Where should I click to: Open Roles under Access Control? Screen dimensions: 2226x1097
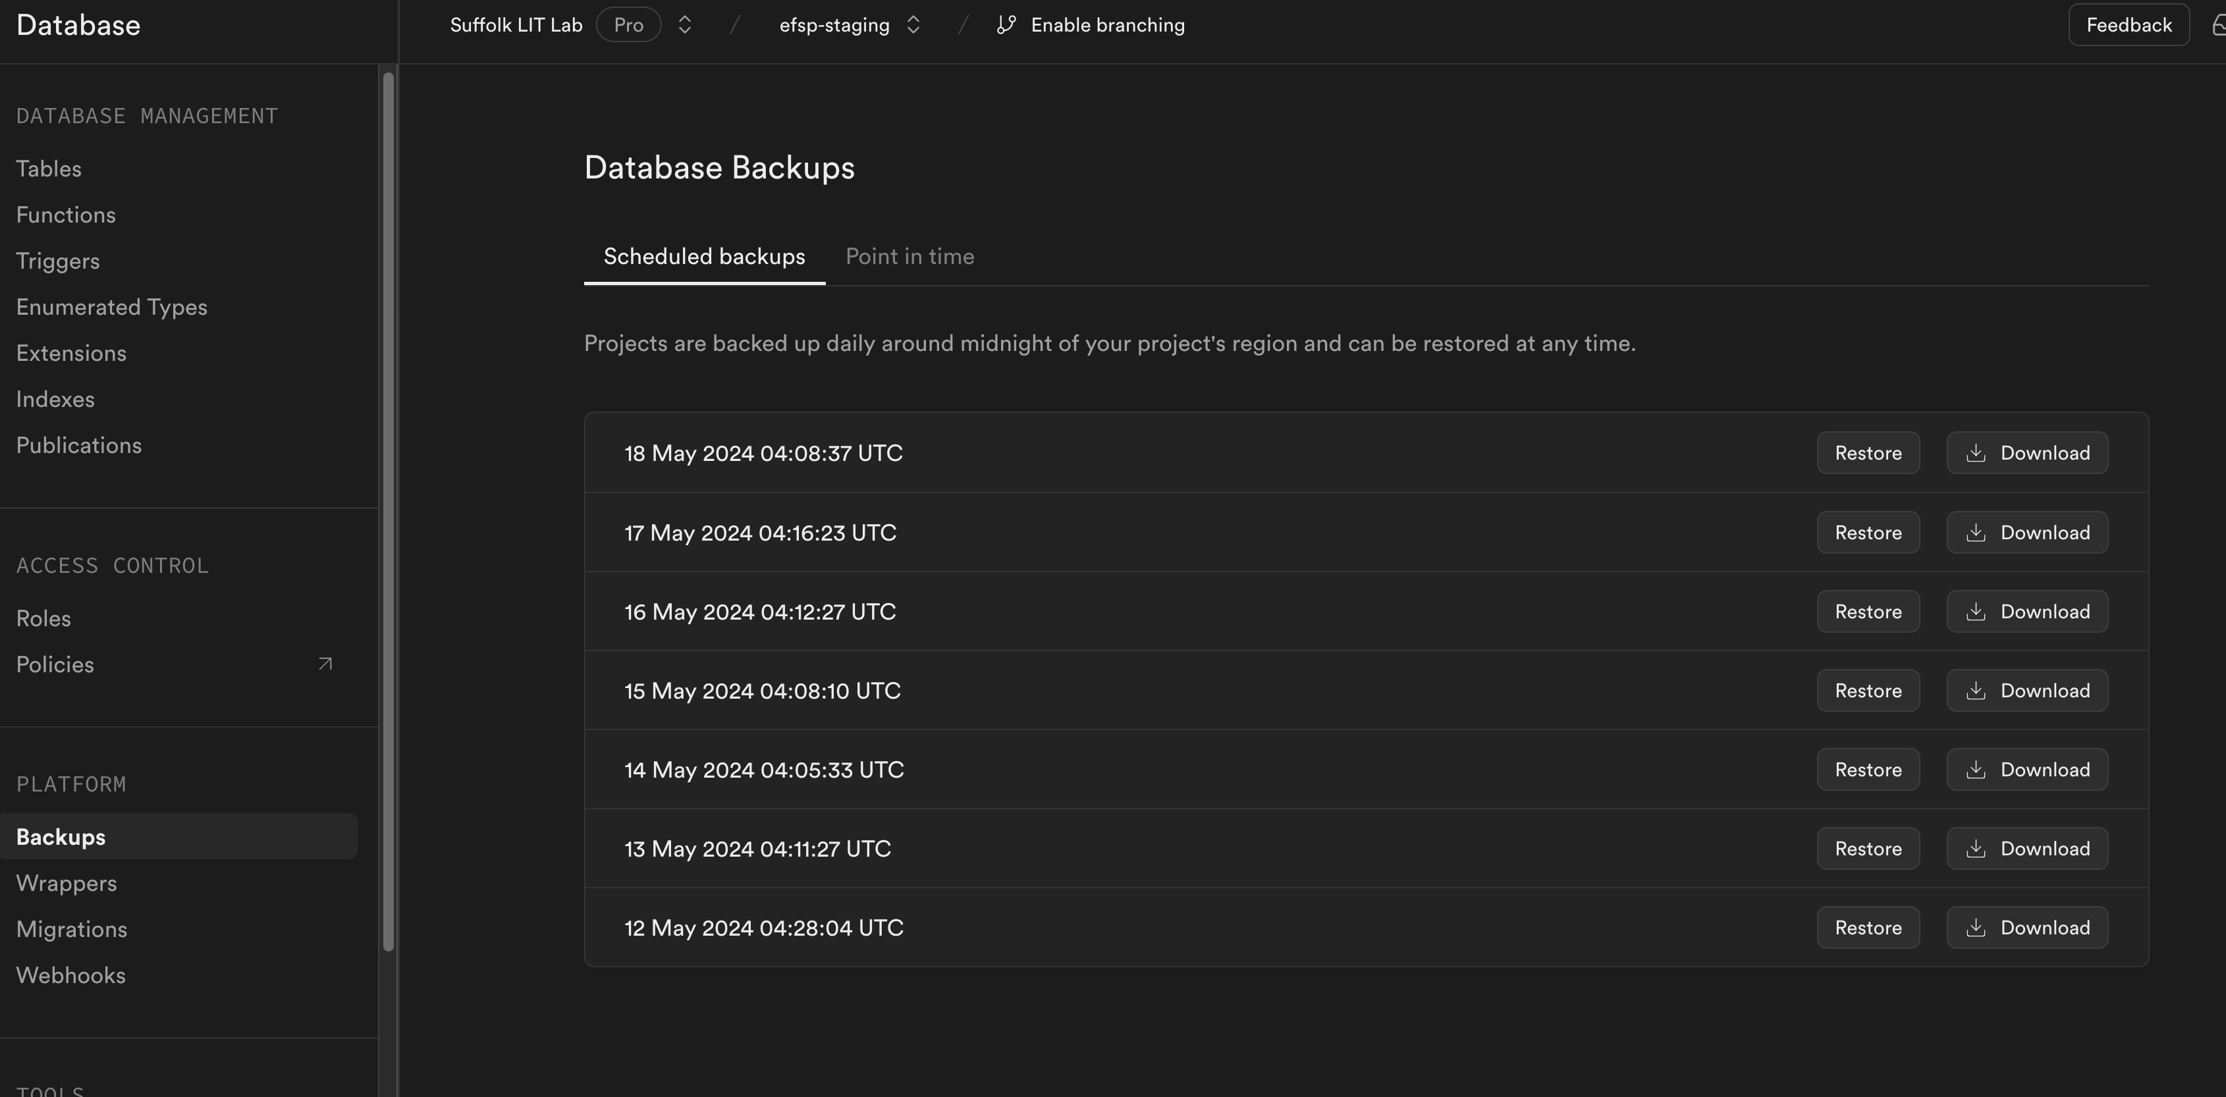coord(43,618)
